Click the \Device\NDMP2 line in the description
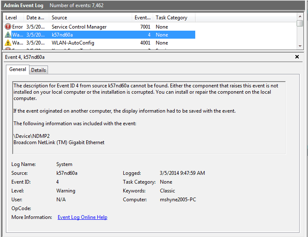Viewport: 308px width, 237px height. tap(32, 136)
